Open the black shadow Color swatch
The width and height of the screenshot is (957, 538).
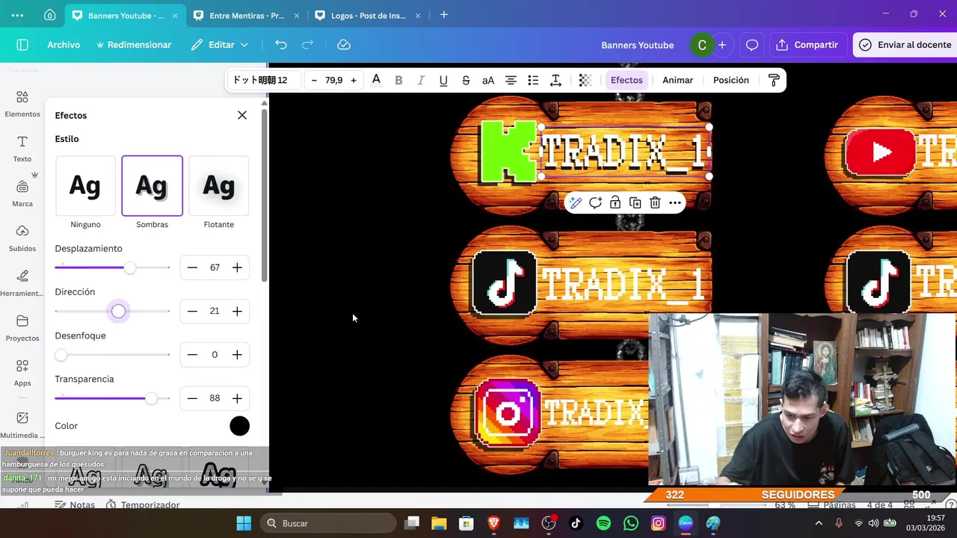[239, 426]
